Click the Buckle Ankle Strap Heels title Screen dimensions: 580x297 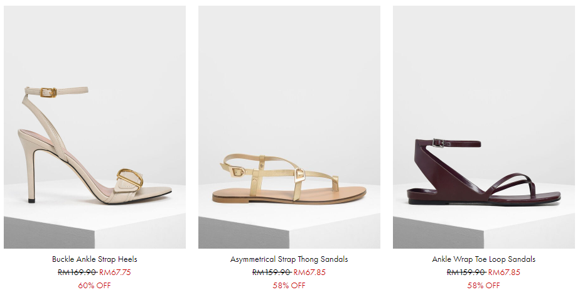tap(95, 259)
